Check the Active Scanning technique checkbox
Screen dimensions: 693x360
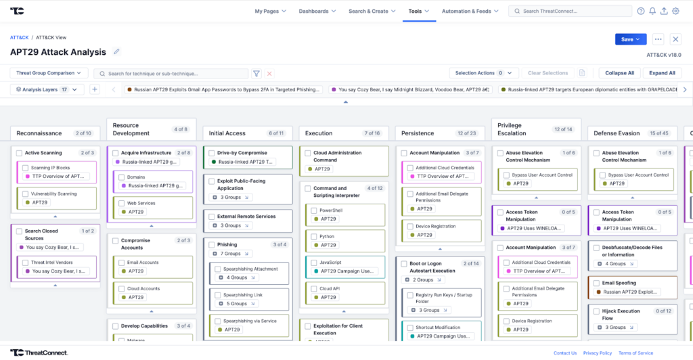tap(19, 153)
